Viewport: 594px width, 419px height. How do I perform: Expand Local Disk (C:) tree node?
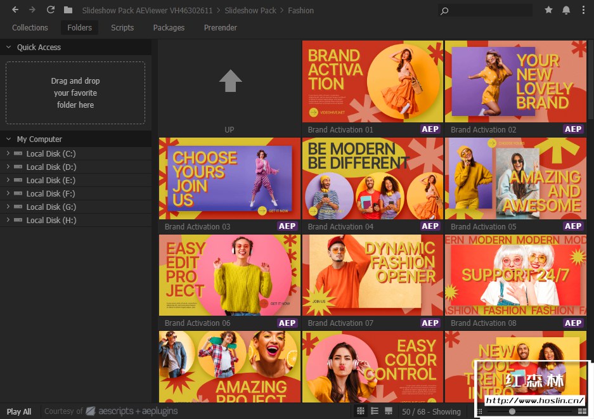pos(8,153)
